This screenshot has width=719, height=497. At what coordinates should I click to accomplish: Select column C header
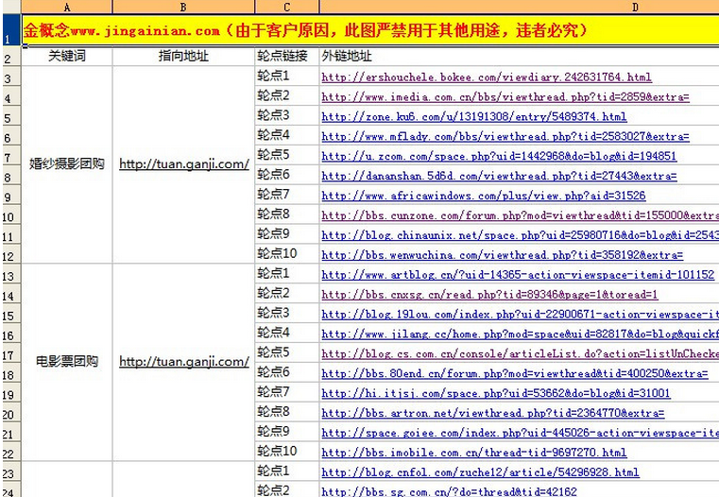287,7
